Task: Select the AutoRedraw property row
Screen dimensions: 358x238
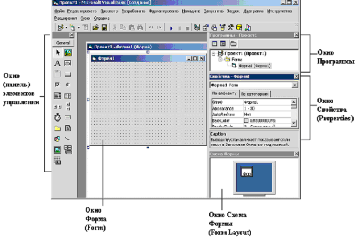Action: (x=252, y=114)
